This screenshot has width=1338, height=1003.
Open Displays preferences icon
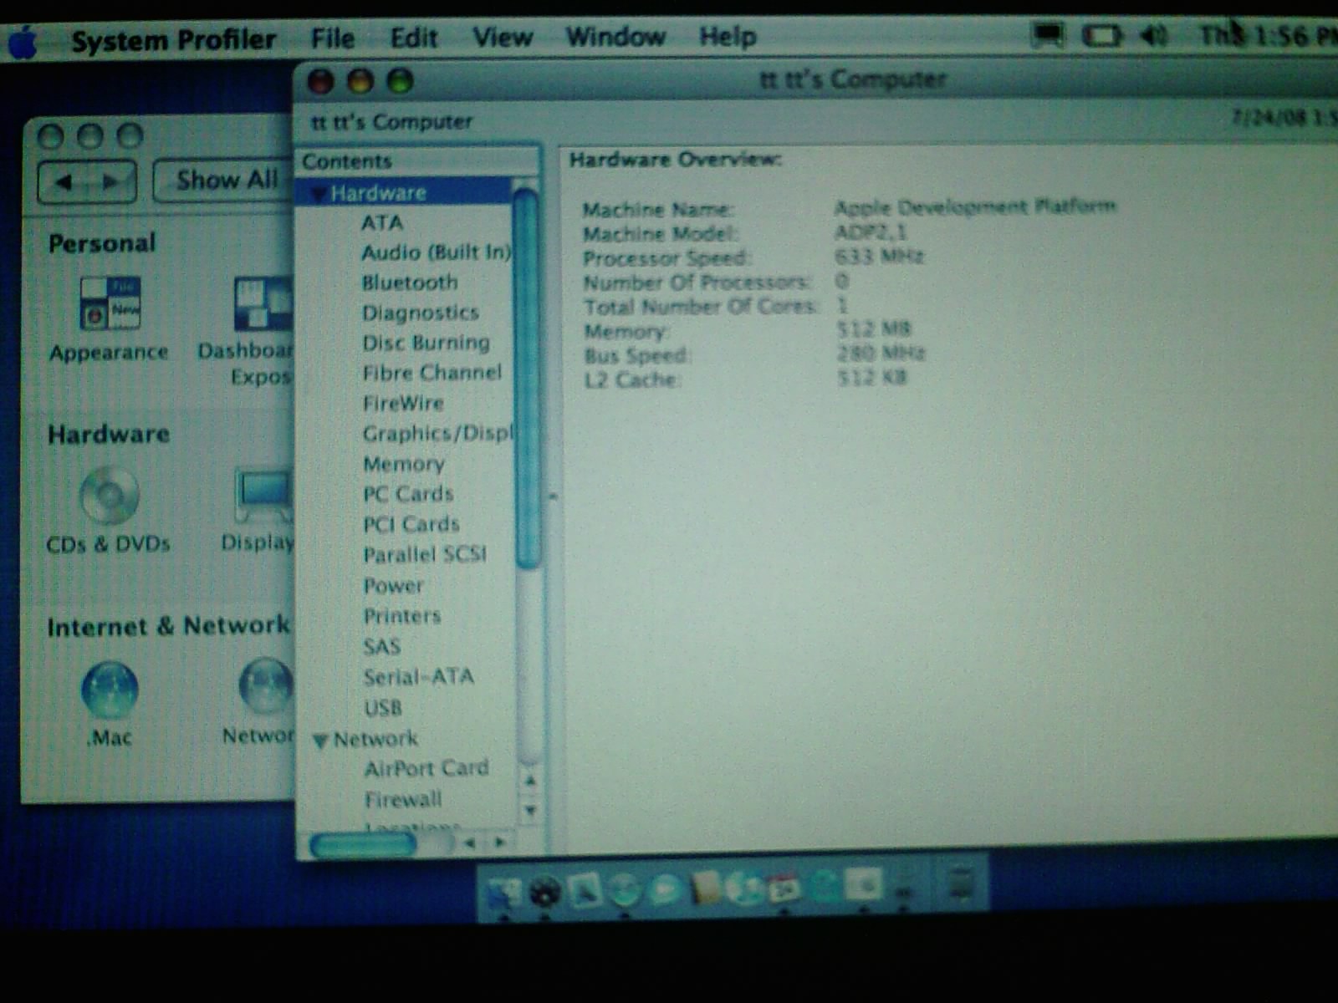[x=264, y=495]
